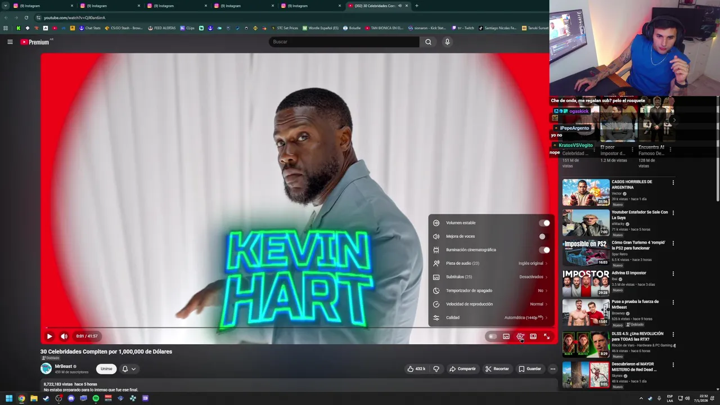Click the Calidad sliders icon
This screenshot has width=720, height=405.
point(436,317)
